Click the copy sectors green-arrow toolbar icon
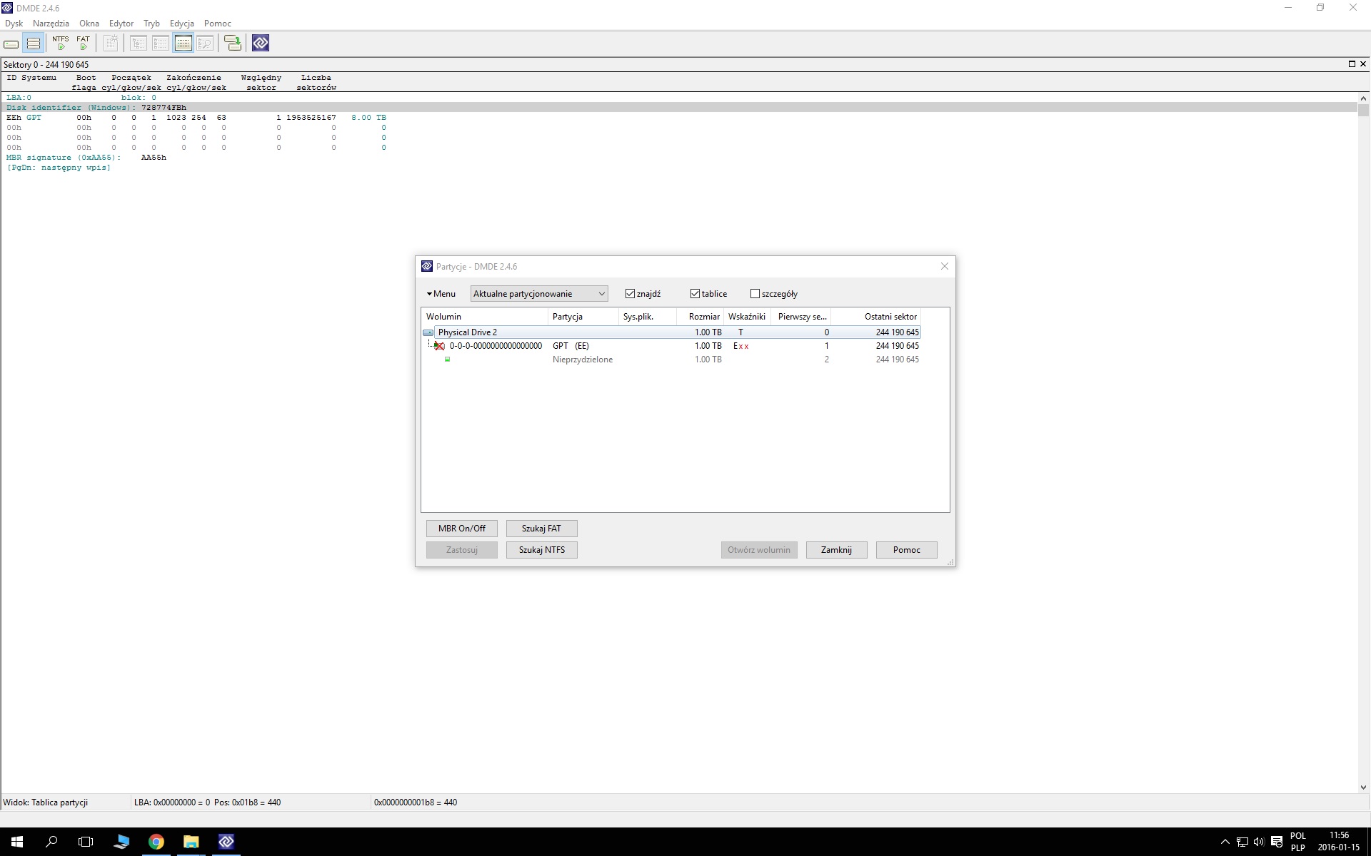Screen dimensions: 1371x856 233,44
